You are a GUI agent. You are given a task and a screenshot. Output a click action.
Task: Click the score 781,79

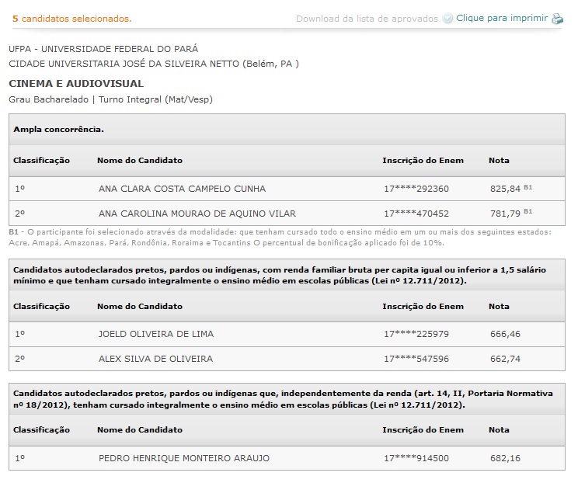(505, 214)
